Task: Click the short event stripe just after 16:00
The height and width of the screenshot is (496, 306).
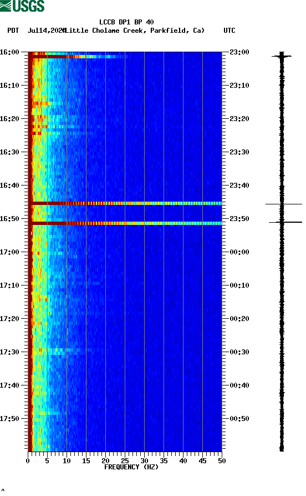Action: [x=78, y=57]
